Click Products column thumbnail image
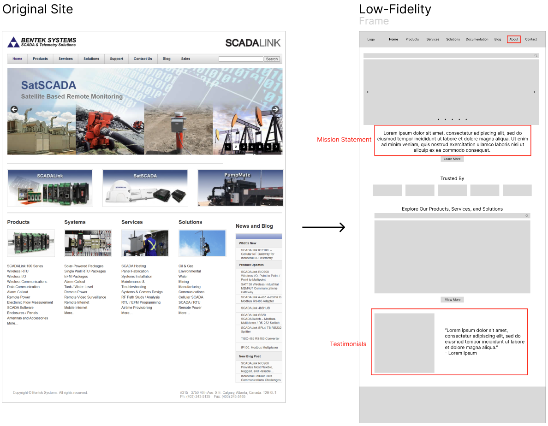This screenshot has width=548, height=426. tap(31, 243)
